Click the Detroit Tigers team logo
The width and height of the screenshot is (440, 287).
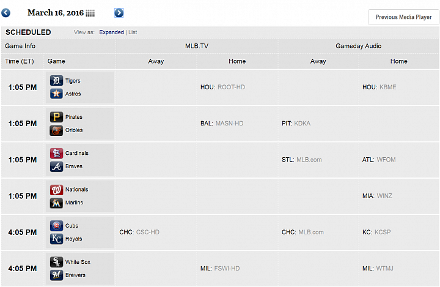coord(56,81)
